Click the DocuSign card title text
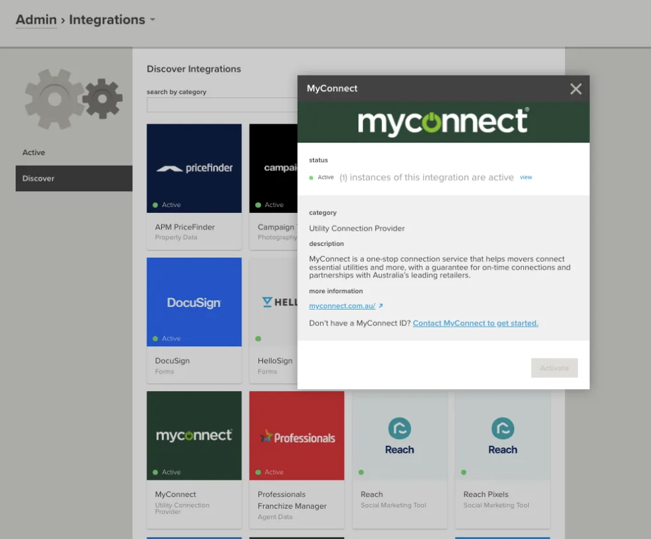Image resolution: width=651 pixels, height=539 pixels. point(172,361)
